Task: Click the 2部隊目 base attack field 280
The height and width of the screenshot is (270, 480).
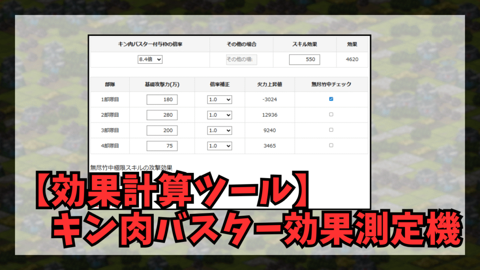Action: 162,115
